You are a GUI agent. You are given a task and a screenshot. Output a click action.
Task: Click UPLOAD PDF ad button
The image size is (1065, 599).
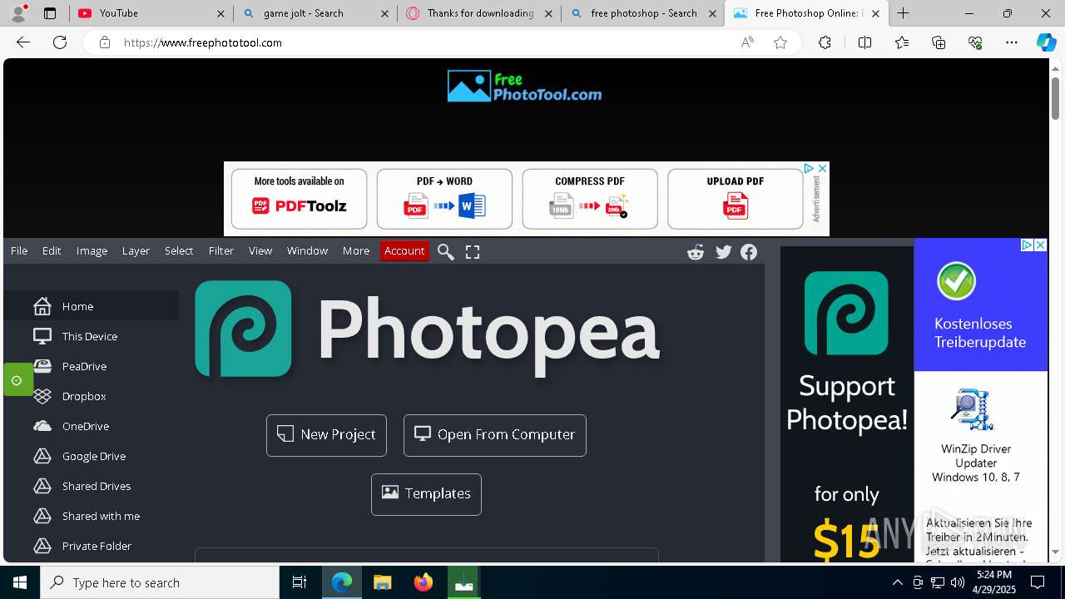(x=736, y=199)
